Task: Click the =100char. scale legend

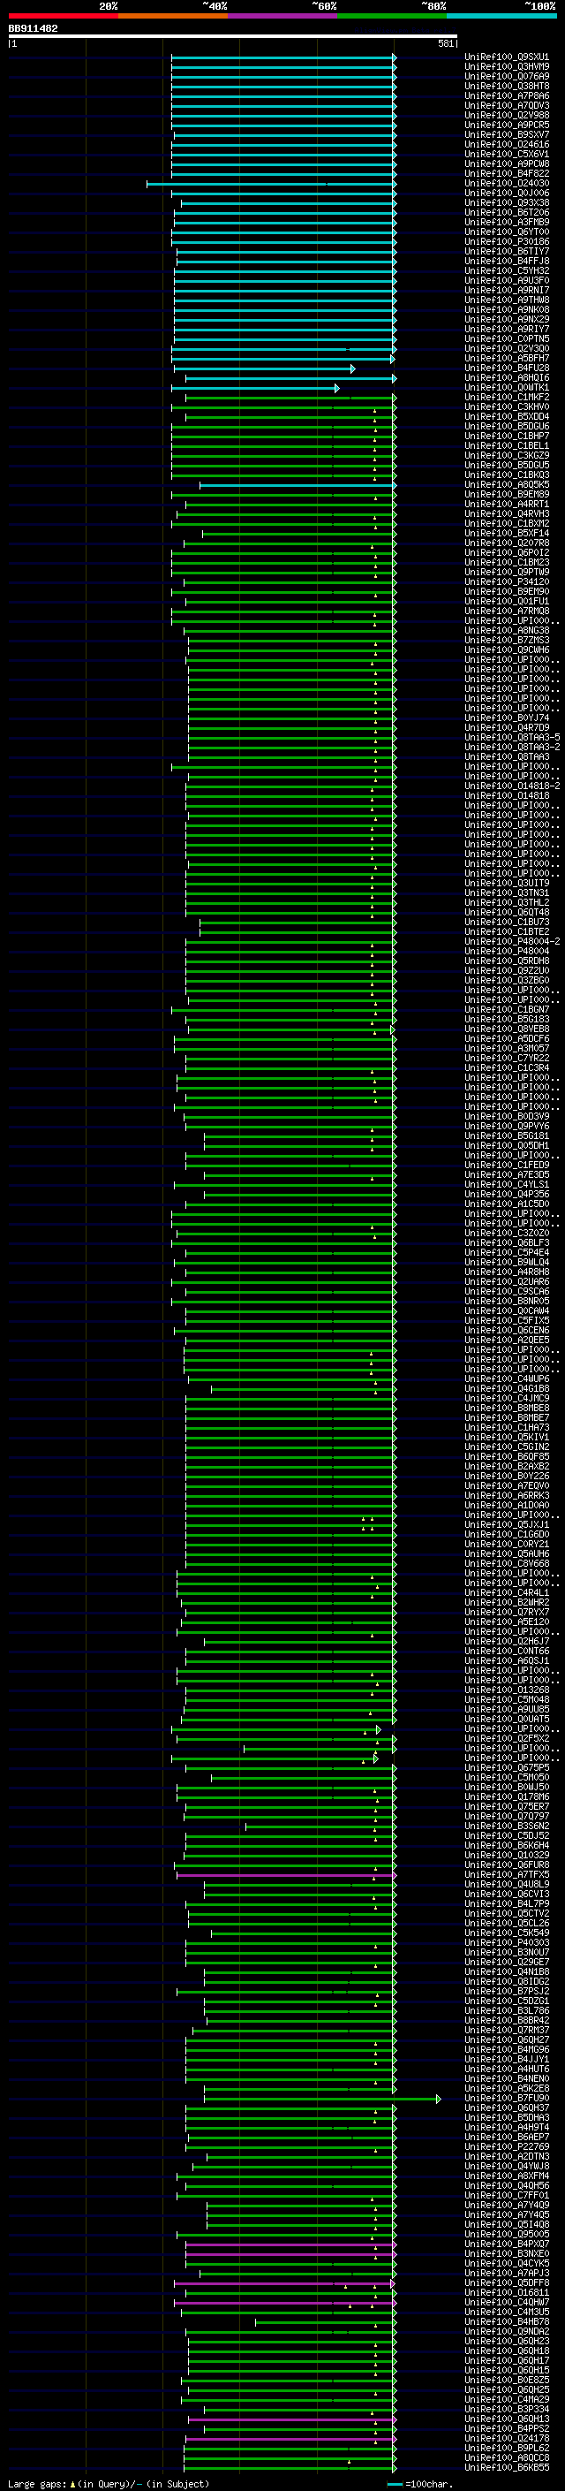Action: click(420, 2484)
